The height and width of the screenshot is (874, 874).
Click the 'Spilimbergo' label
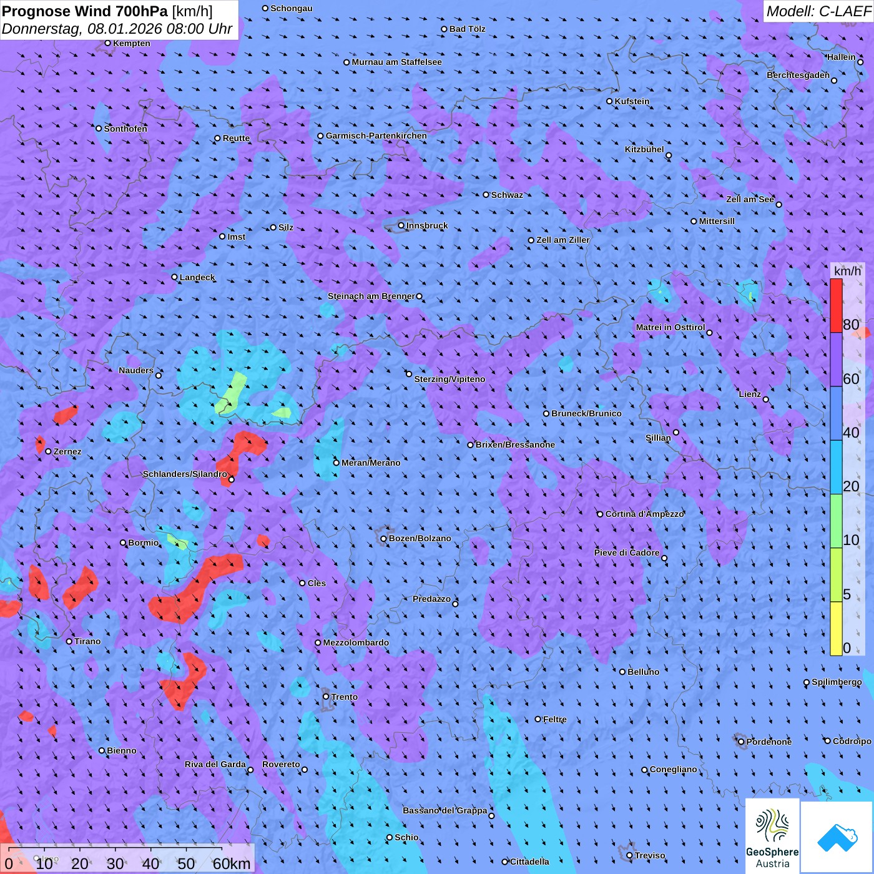pyautogui.click(x=837, y=682)
